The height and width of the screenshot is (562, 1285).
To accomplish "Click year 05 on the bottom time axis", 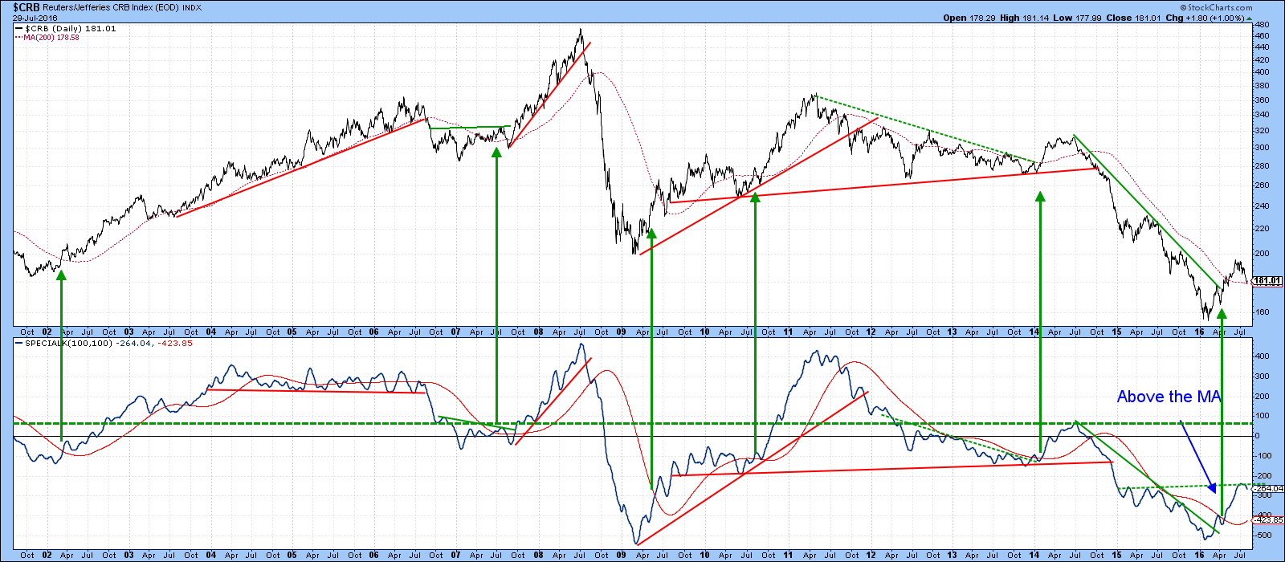I will coord(293,555).
